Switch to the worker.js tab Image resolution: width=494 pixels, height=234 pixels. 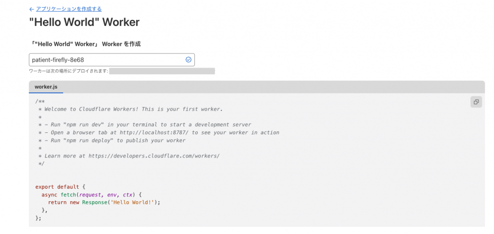(x=46, y=87)
